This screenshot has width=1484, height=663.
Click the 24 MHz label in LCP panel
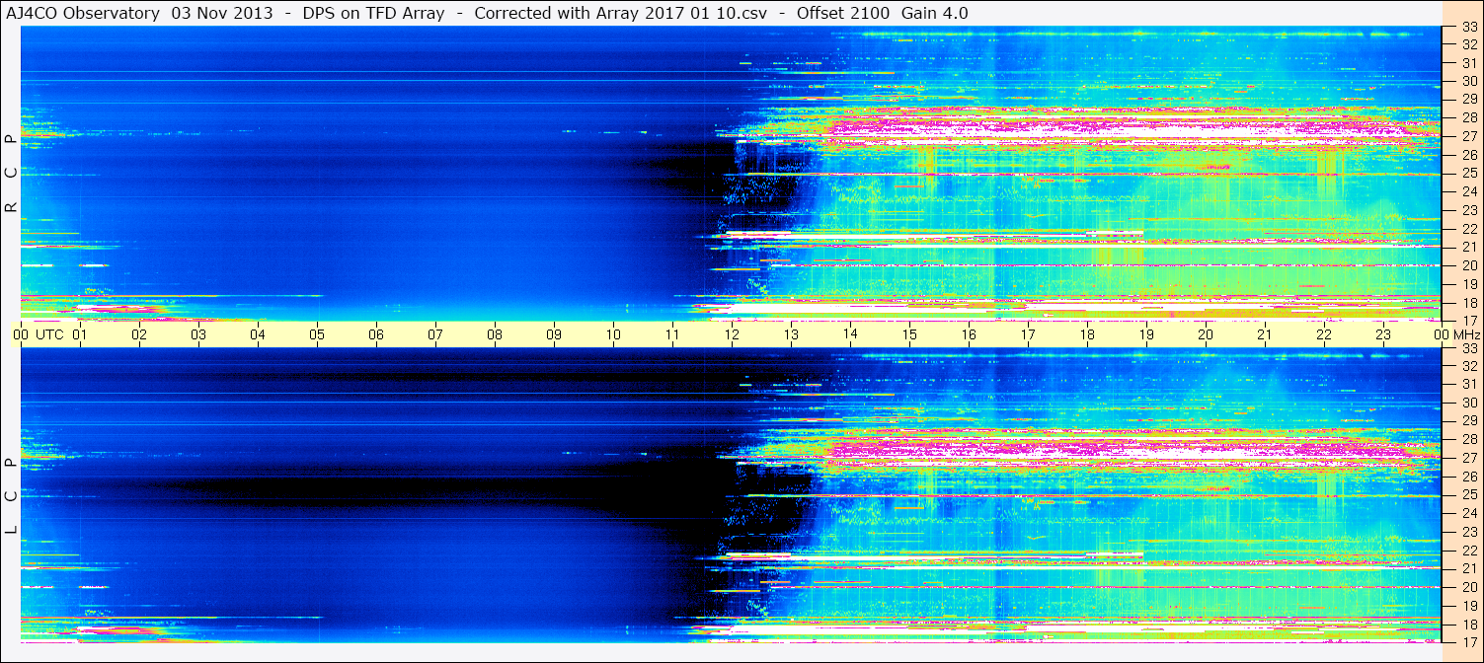(x=1469, y=513)
